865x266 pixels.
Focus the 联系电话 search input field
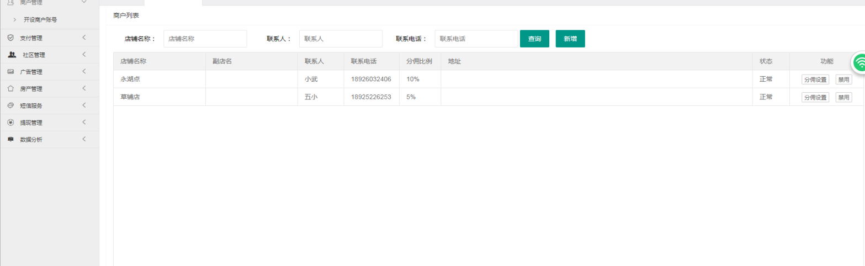click(x=476, y=39)
